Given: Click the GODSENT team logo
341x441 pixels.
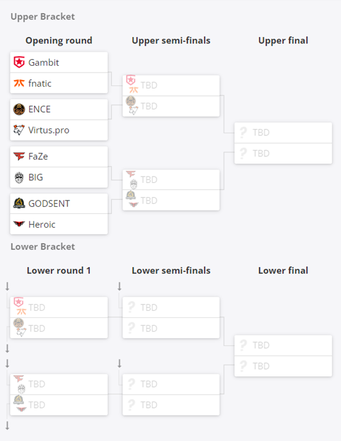Looking at the screenshot, I should (19, 203).
